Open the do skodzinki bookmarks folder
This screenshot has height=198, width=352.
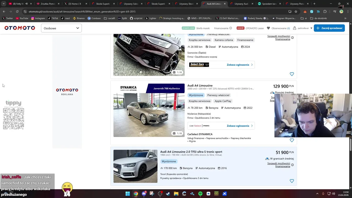click(x=318, y=18)
